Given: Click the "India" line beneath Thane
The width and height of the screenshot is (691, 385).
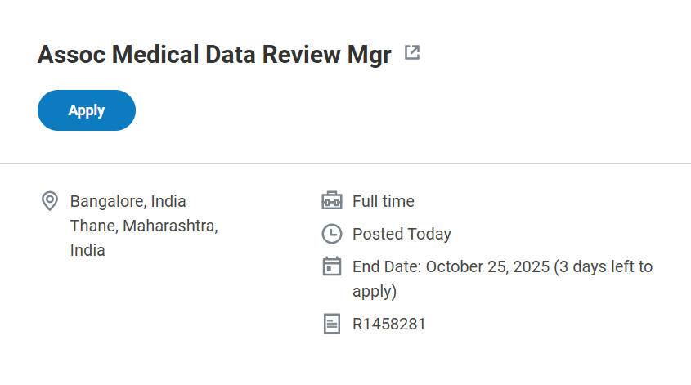Looking at the screenshot, I should click(x=87, y=250).
